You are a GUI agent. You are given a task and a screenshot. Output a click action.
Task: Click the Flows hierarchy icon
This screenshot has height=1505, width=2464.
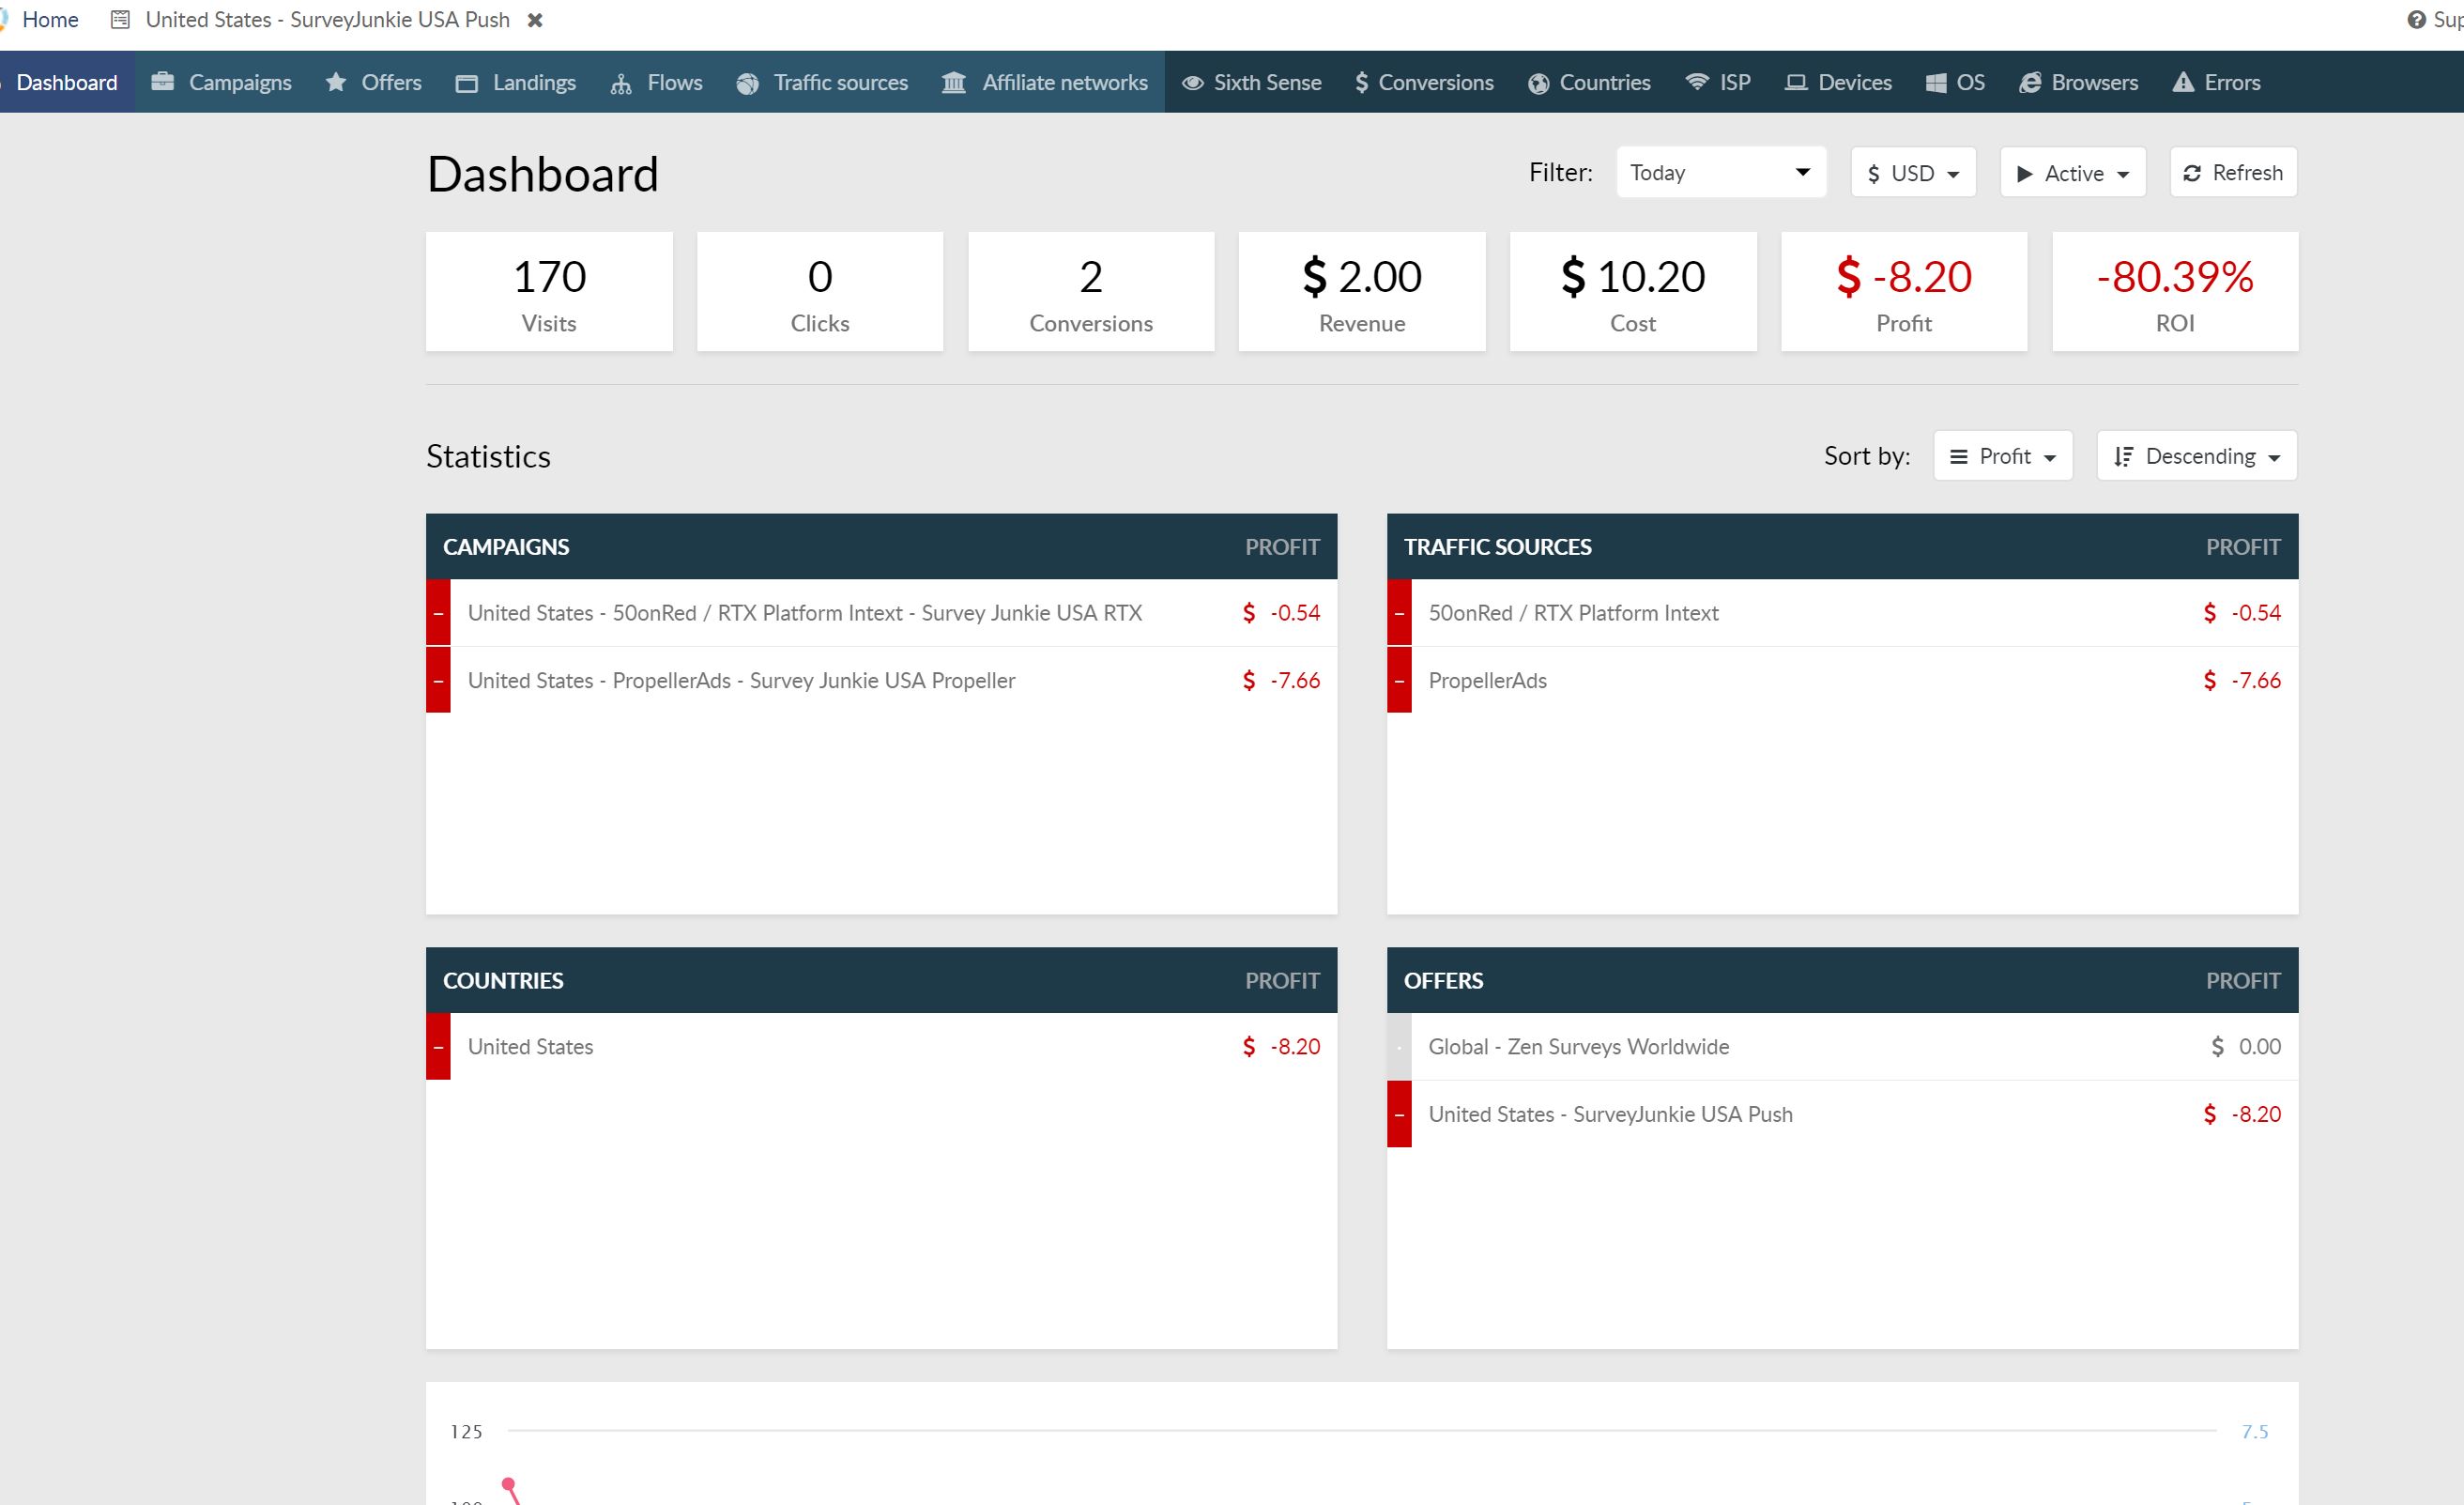[x=621, y=83]
